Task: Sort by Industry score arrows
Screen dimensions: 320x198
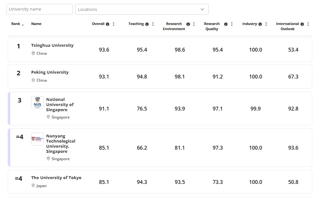Action: pos(266,24)
